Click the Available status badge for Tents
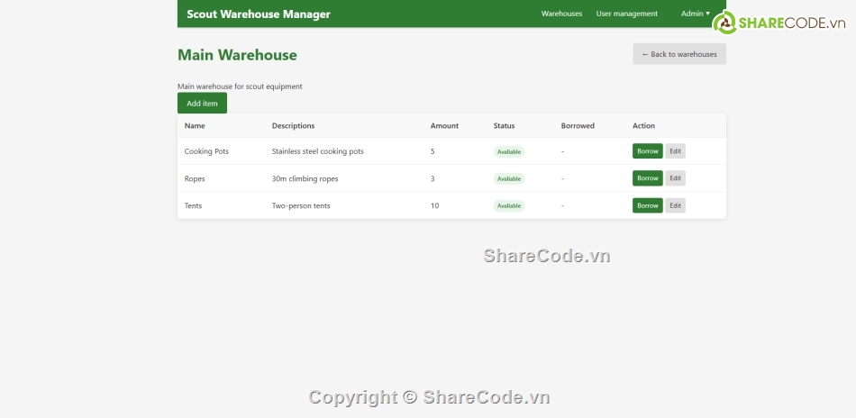This screenshot has width=856, height=418. (x=508, y=205)
